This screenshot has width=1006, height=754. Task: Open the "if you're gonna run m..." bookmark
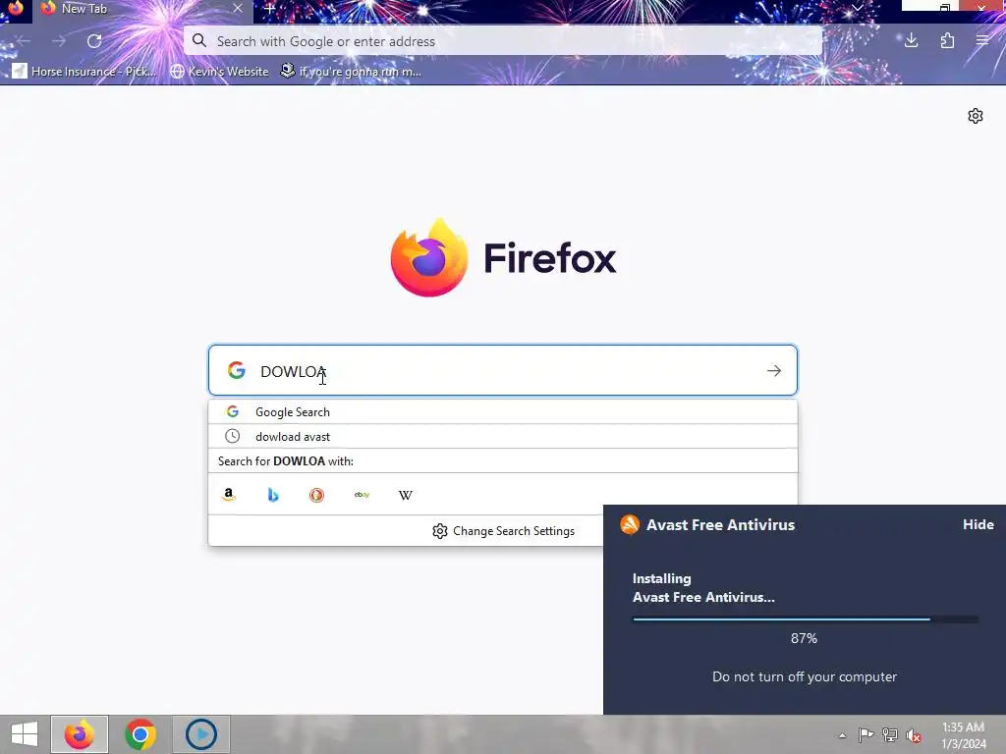tap(351, 71)
